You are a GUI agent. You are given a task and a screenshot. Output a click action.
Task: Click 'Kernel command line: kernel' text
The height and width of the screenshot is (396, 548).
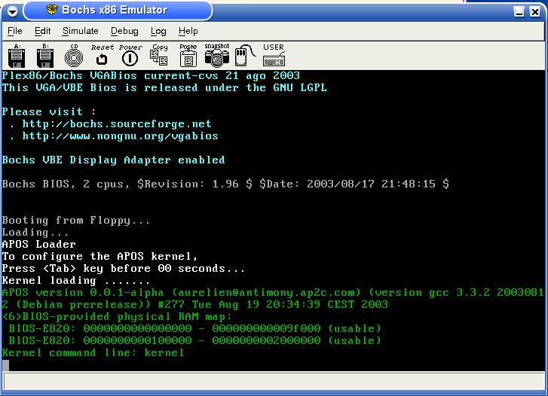[x=93, y=352]
